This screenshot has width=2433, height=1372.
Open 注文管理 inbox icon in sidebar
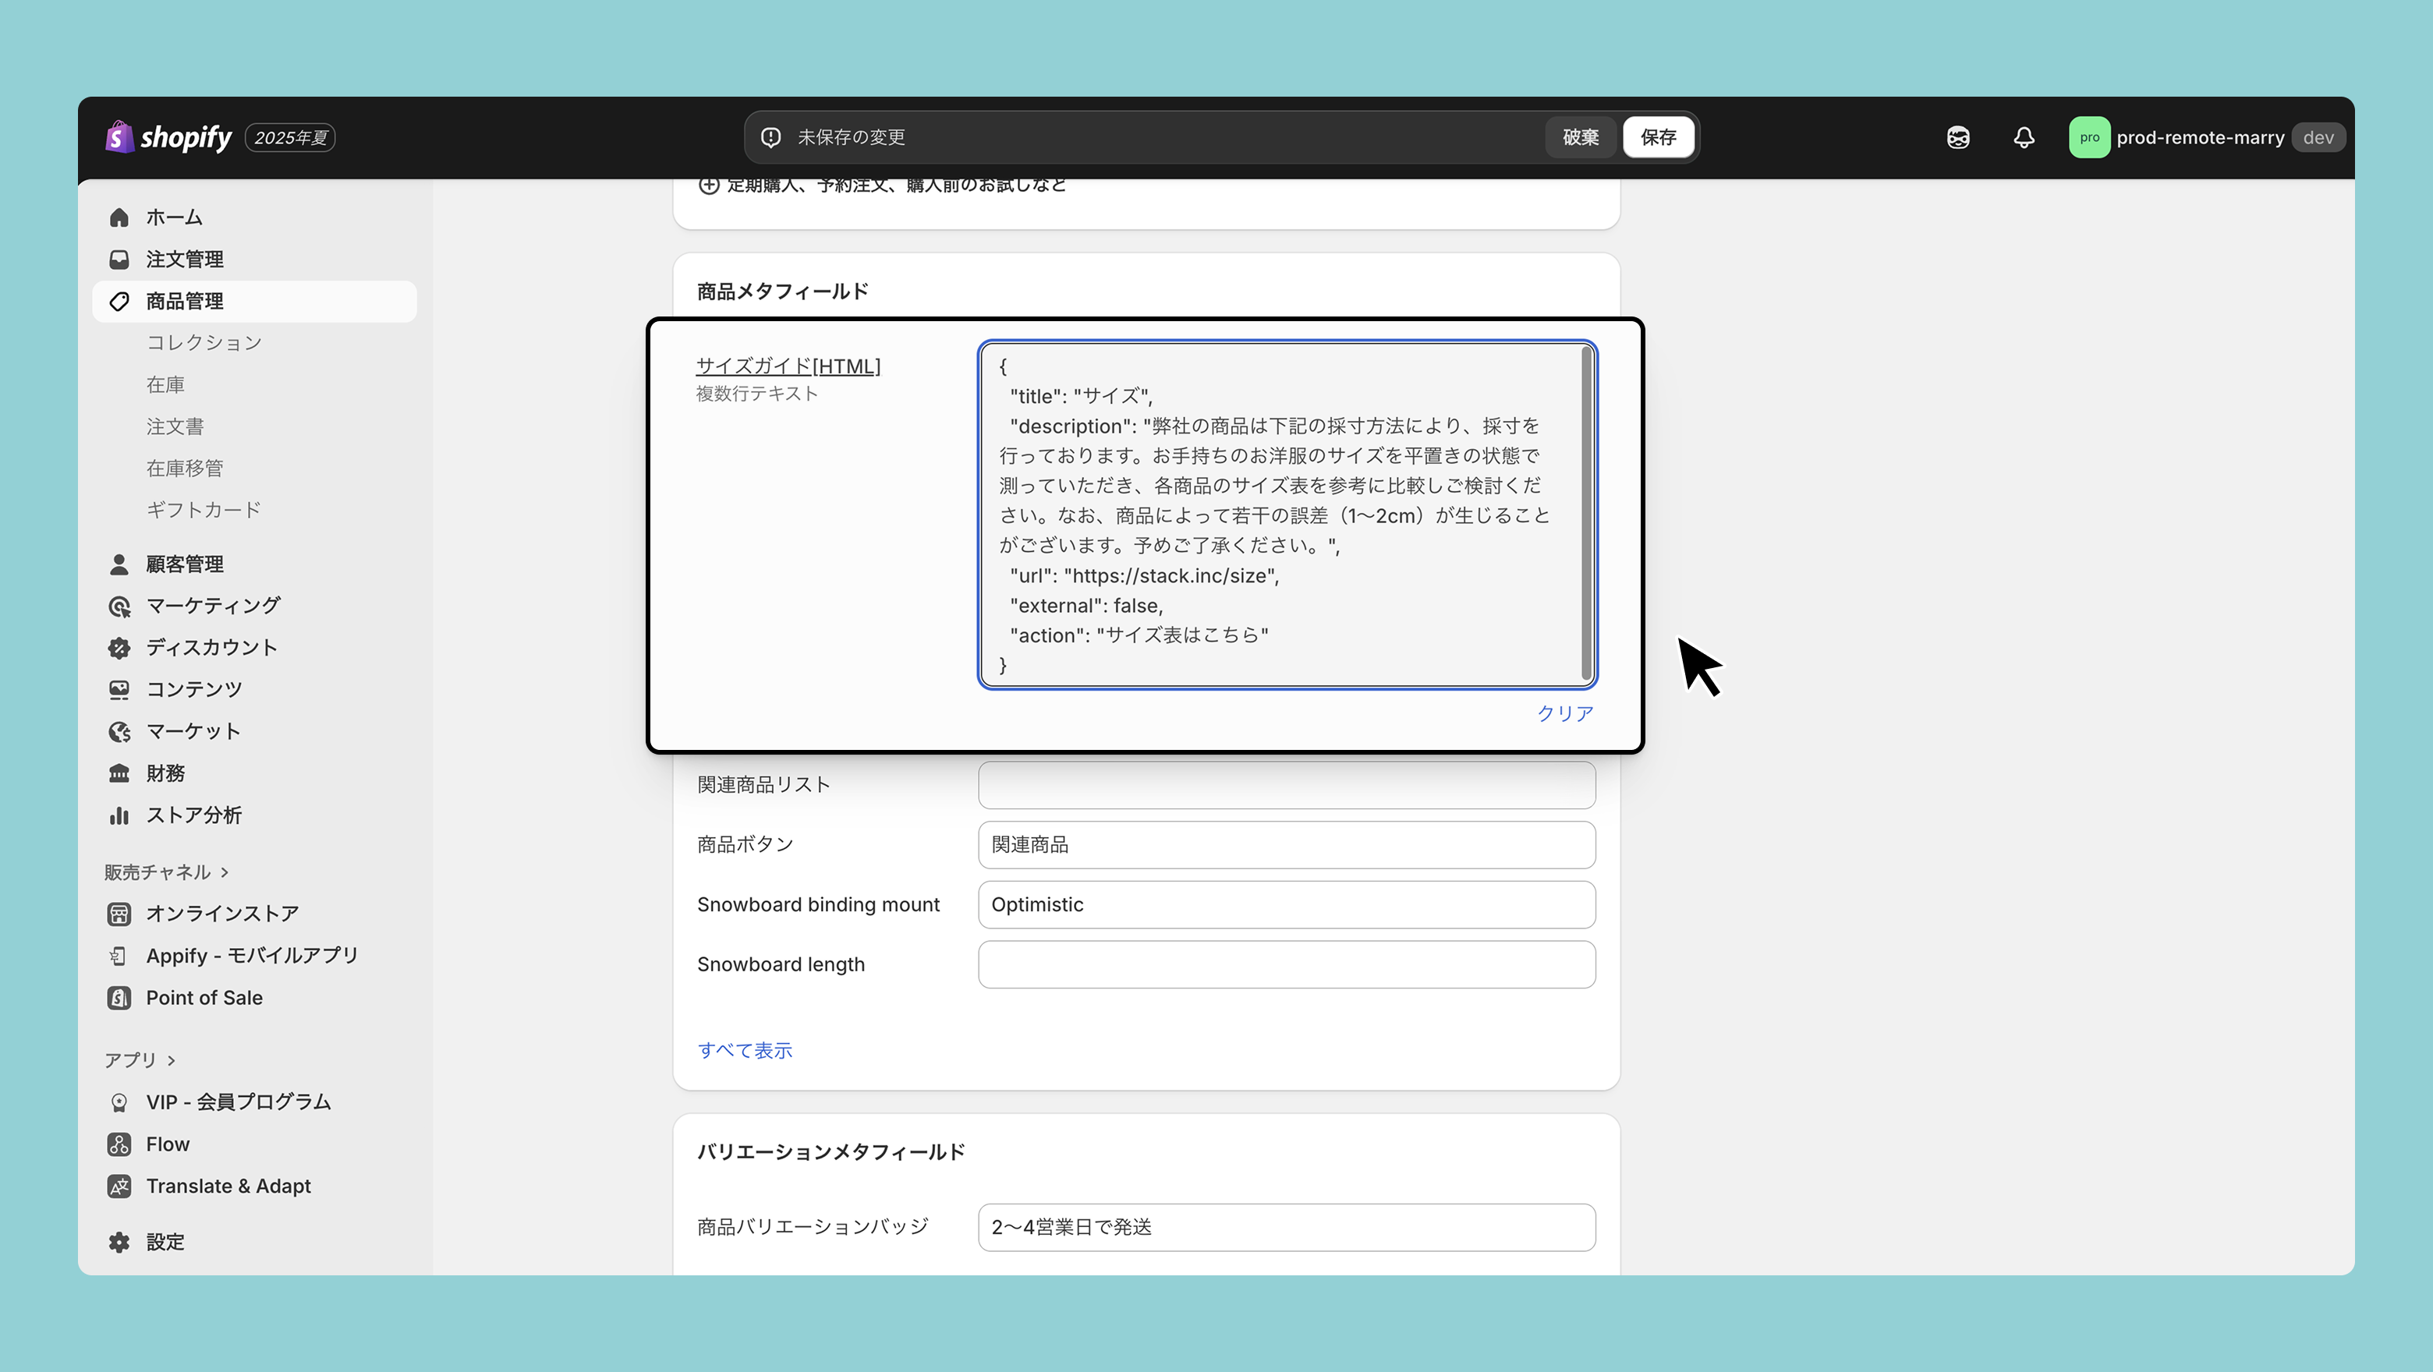tap(119, 259)
